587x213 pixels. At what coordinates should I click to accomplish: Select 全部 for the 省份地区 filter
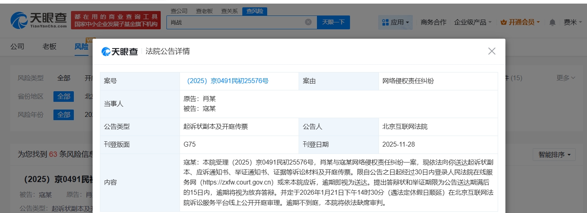[x=64, y=97]
